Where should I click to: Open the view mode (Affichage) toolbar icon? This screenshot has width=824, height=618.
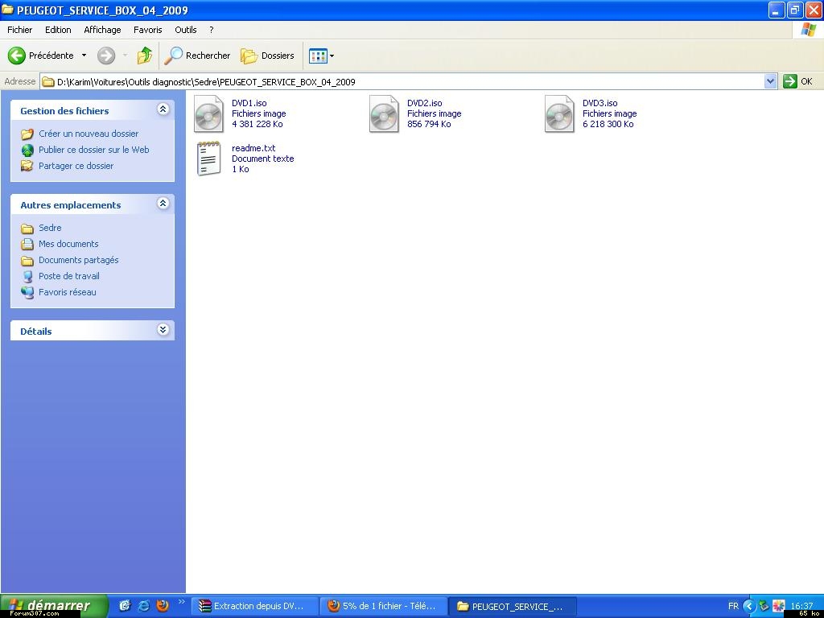point(318,56)
